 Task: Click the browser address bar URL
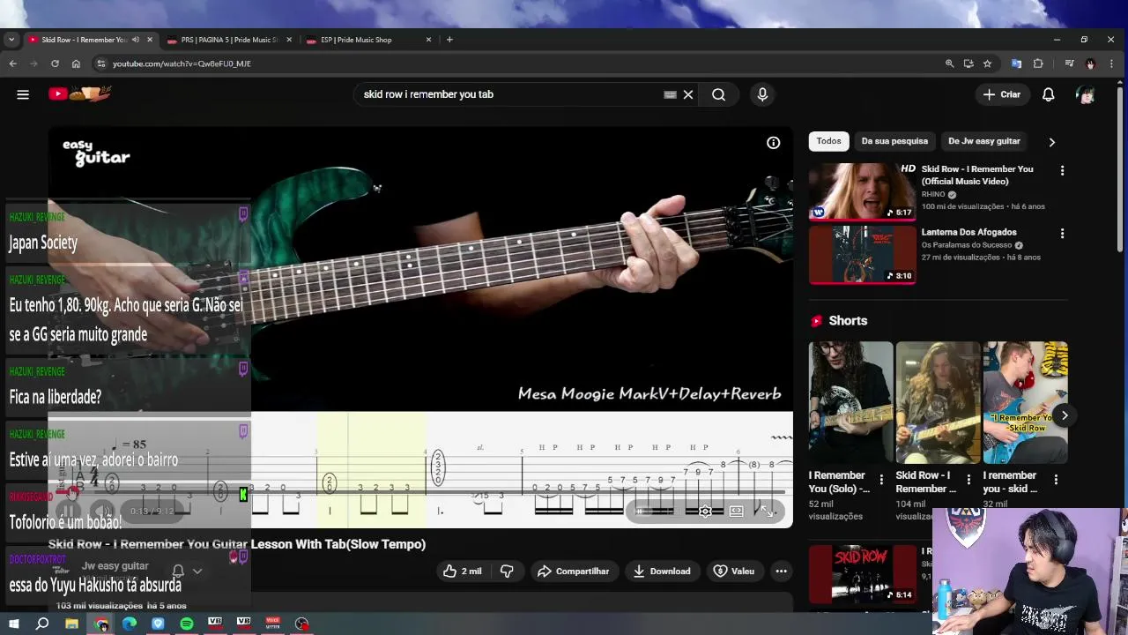click(x=182, y=63)
